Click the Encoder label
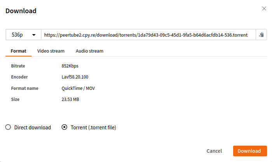This screenshot has width=272, height=162. [x=19, y=77]
